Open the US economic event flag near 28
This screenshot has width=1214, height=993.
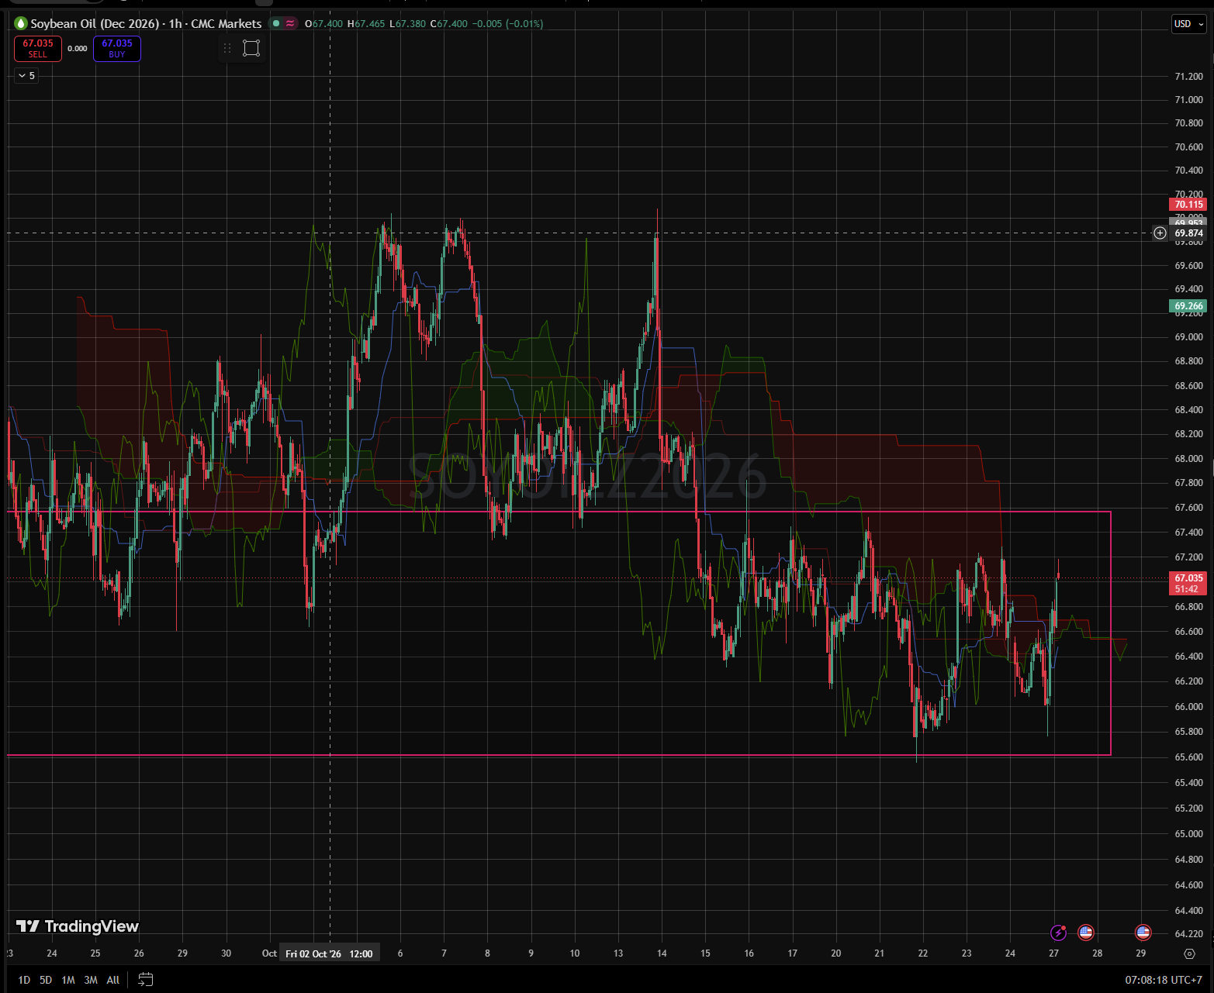tap(1086, 933)
